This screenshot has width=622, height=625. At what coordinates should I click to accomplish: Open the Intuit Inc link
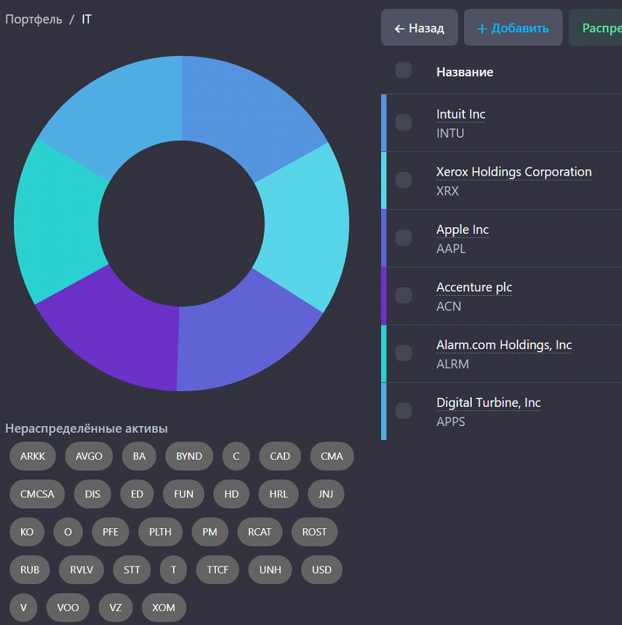coord(461,114)
